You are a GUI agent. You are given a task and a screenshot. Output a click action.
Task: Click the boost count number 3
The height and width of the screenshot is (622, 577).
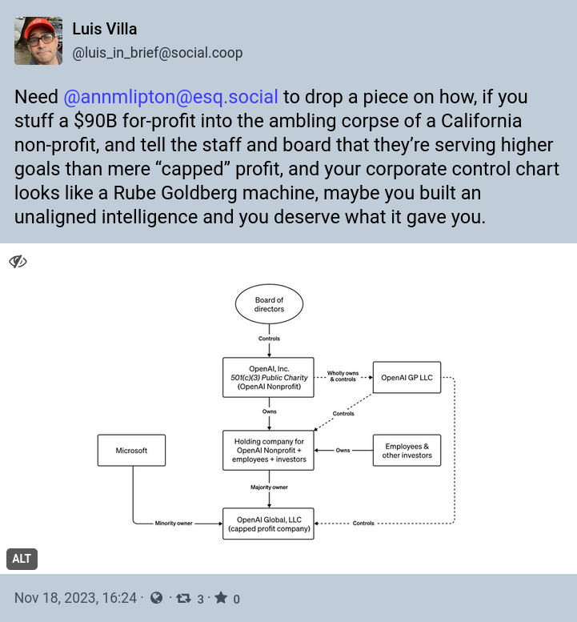(201, 599)
